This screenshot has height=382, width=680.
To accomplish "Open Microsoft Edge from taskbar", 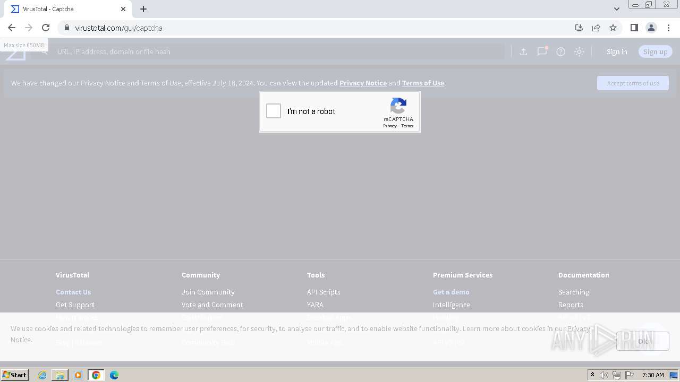I will [x=114, y=375].
